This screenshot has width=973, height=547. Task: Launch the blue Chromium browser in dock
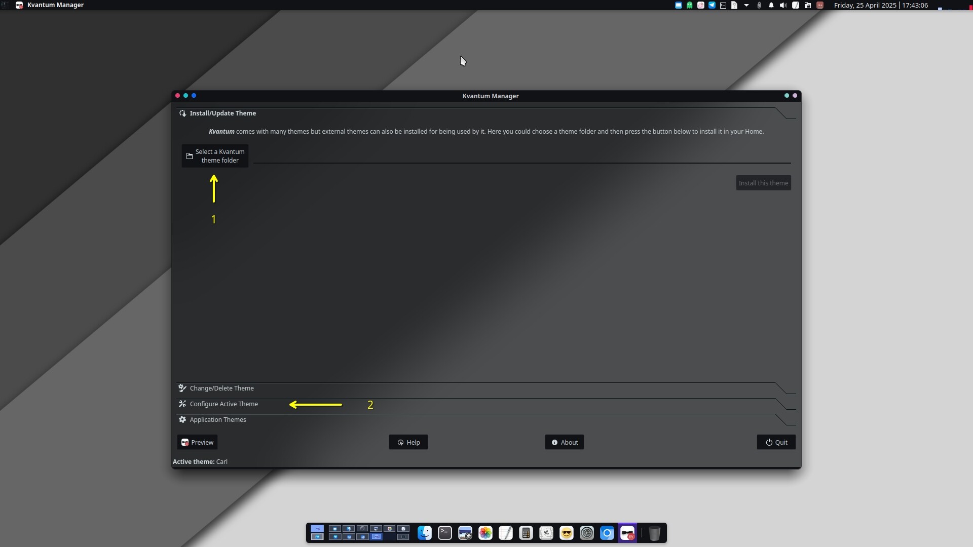(x=607, y=533)
